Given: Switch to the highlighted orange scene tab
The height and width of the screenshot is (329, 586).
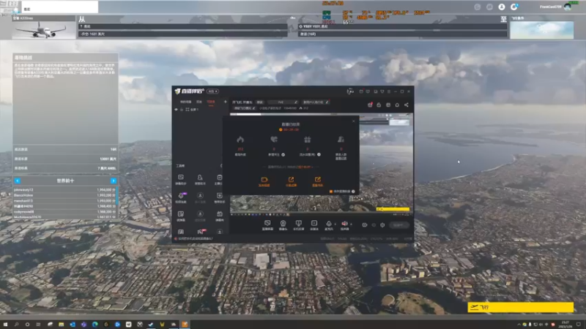Looking at the screenshot, I should point(211,102).
